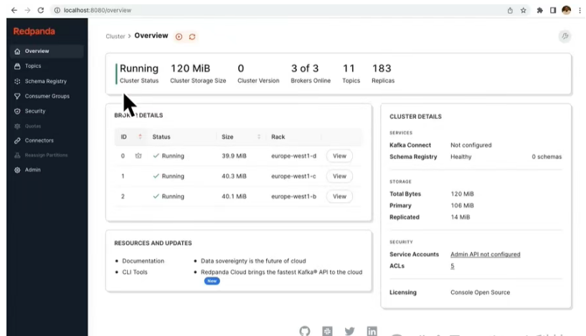
Task: Click the Topics icon in sidebar
Action: 17,66
